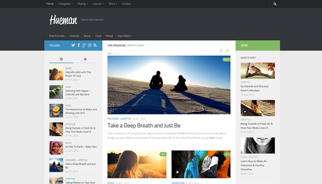Click the 'here' download link

coord(212,138)
